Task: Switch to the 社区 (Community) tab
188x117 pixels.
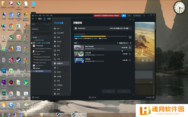Action: coord(49,19)
